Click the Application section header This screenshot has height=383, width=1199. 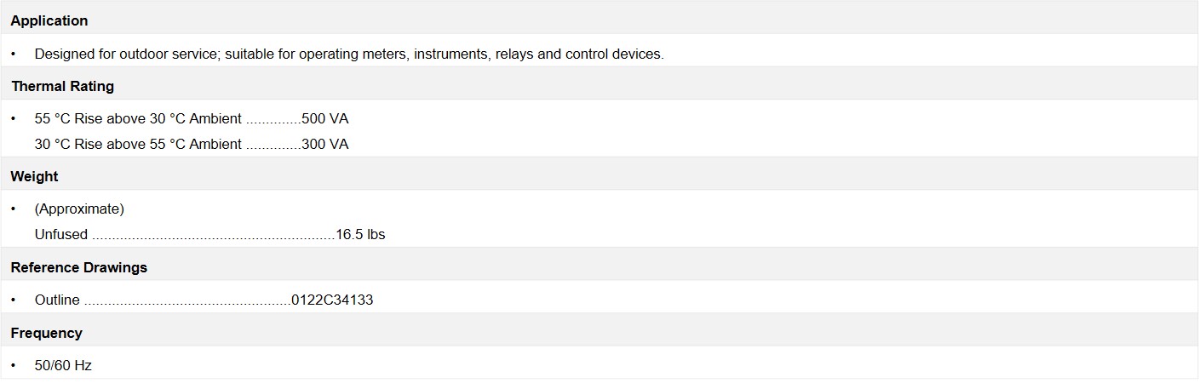49,20
